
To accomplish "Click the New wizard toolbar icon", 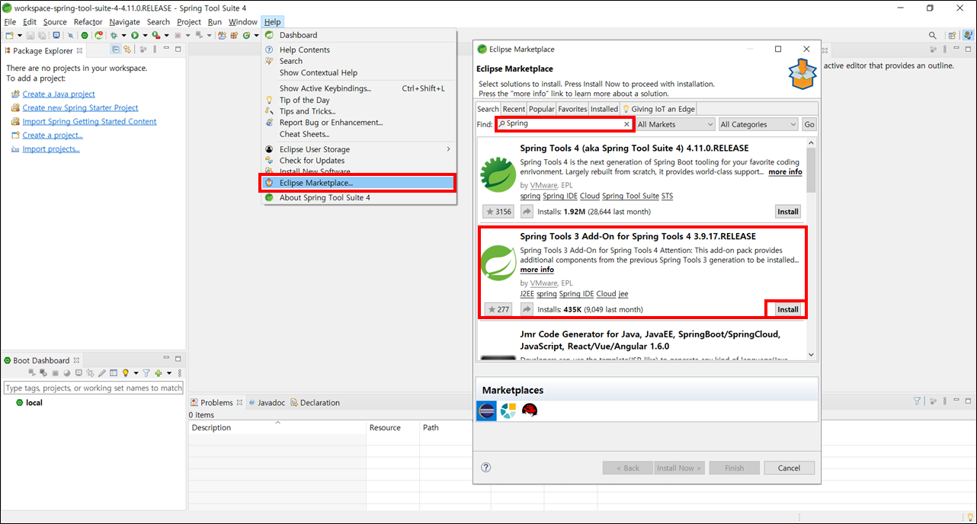I will pyautogui.click(x=9, y=35).
